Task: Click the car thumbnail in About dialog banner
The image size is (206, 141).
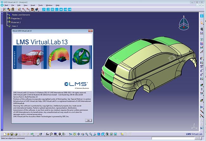Action: 30,58
